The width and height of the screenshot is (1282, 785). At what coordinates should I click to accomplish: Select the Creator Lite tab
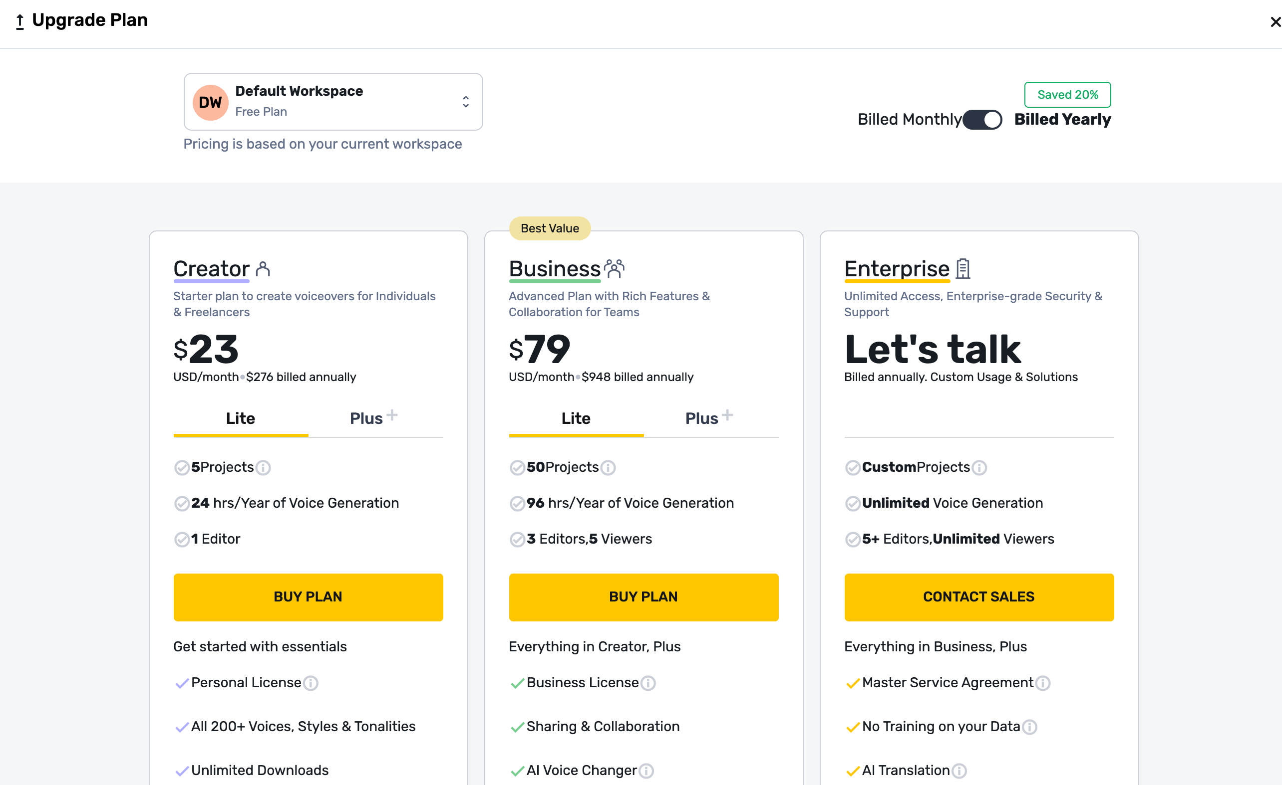click(241, 418)
